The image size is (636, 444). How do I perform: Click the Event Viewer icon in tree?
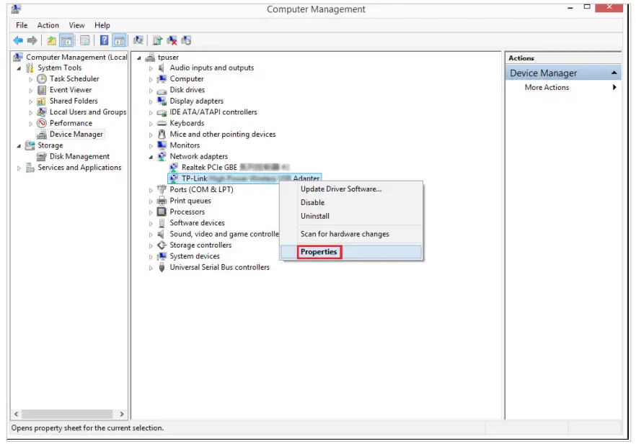42,90
